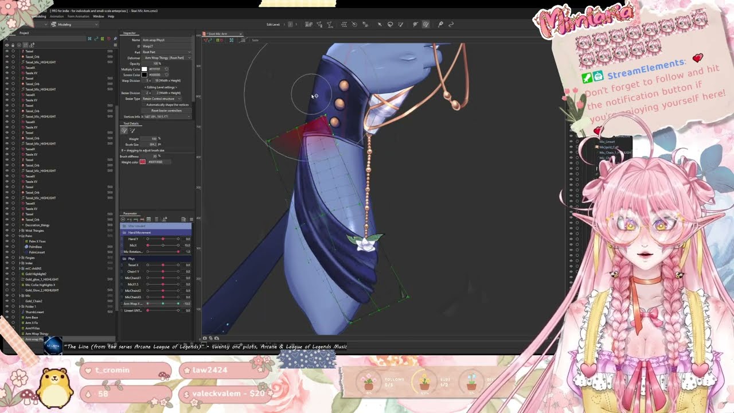Open the Modeling workspace dropdown

(x=75, y=24)
